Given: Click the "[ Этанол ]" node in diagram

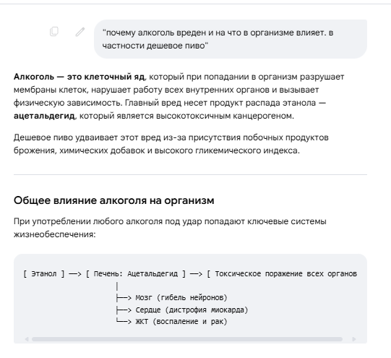Looking at the screenshot, I should [44, 274].
